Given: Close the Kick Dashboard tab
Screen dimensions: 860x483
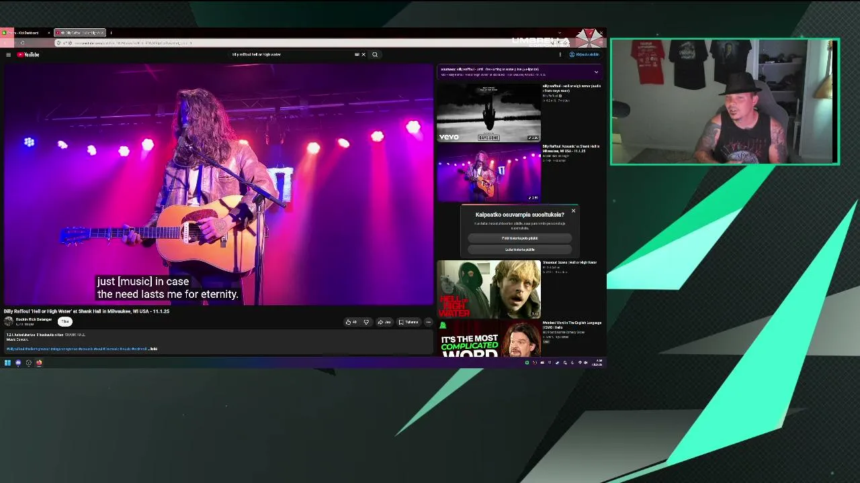Looking at the screenshot, I should point(48,32).
